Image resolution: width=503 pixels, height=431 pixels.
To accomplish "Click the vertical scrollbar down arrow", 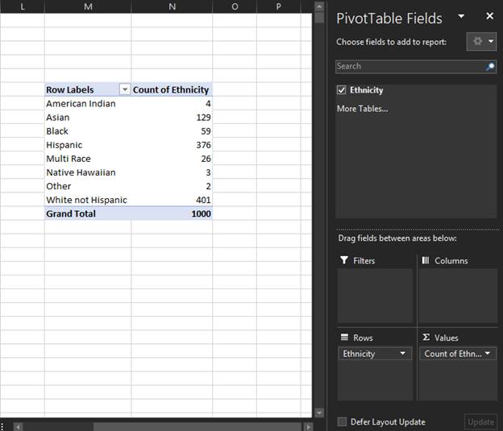I will point(319,412).
